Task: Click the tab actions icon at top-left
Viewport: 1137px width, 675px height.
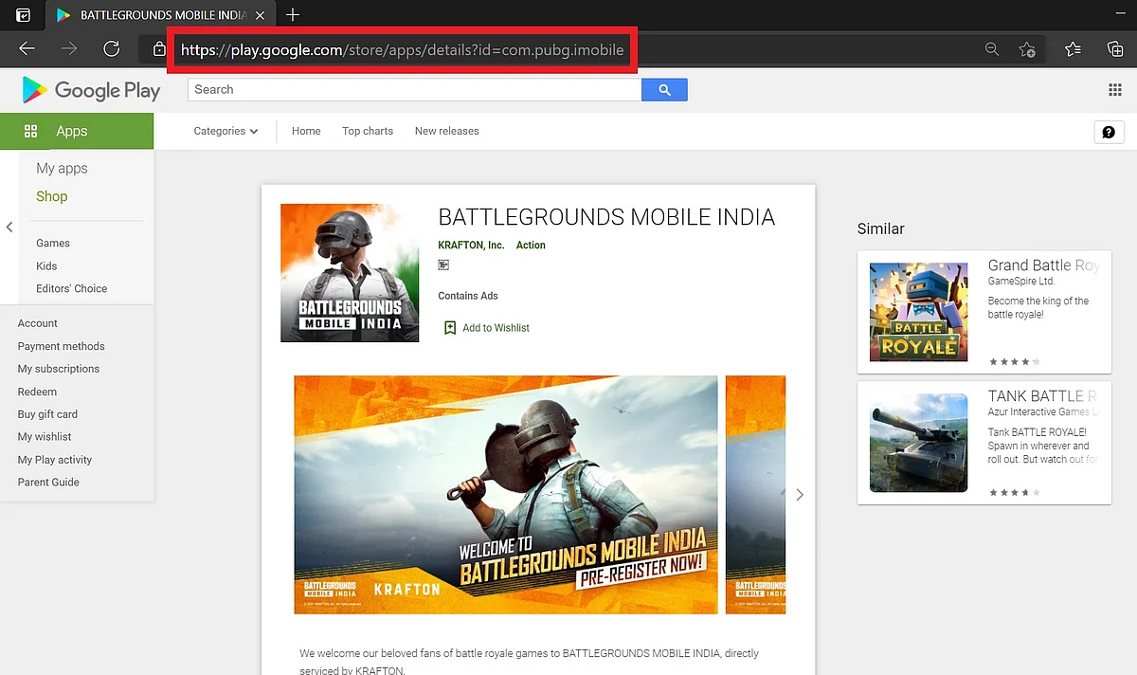Action: [23, 15]
